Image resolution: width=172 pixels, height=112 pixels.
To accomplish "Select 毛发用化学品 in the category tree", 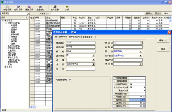I will [x=14, y=46].
